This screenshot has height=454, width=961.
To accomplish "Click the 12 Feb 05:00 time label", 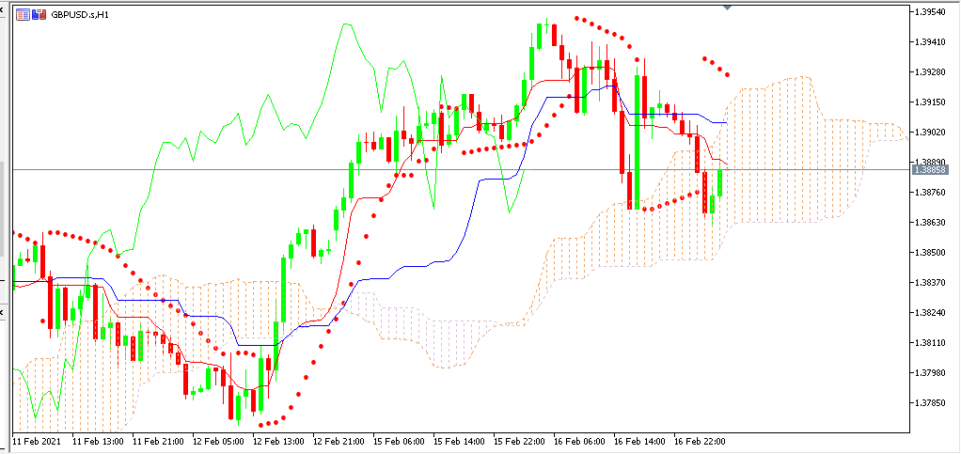I will 218,442.
